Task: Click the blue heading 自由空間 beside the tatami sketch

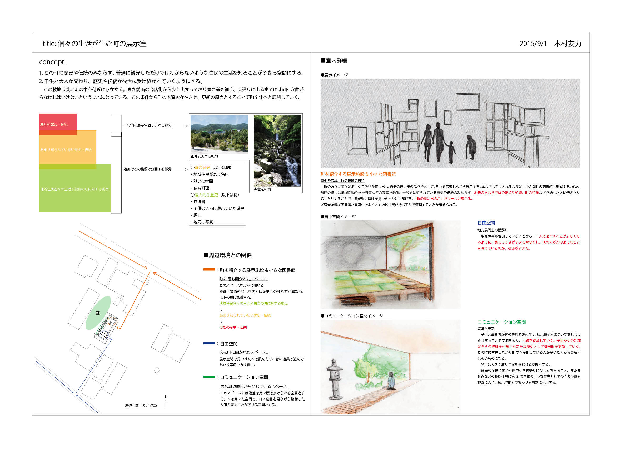Action: [486, 223]
